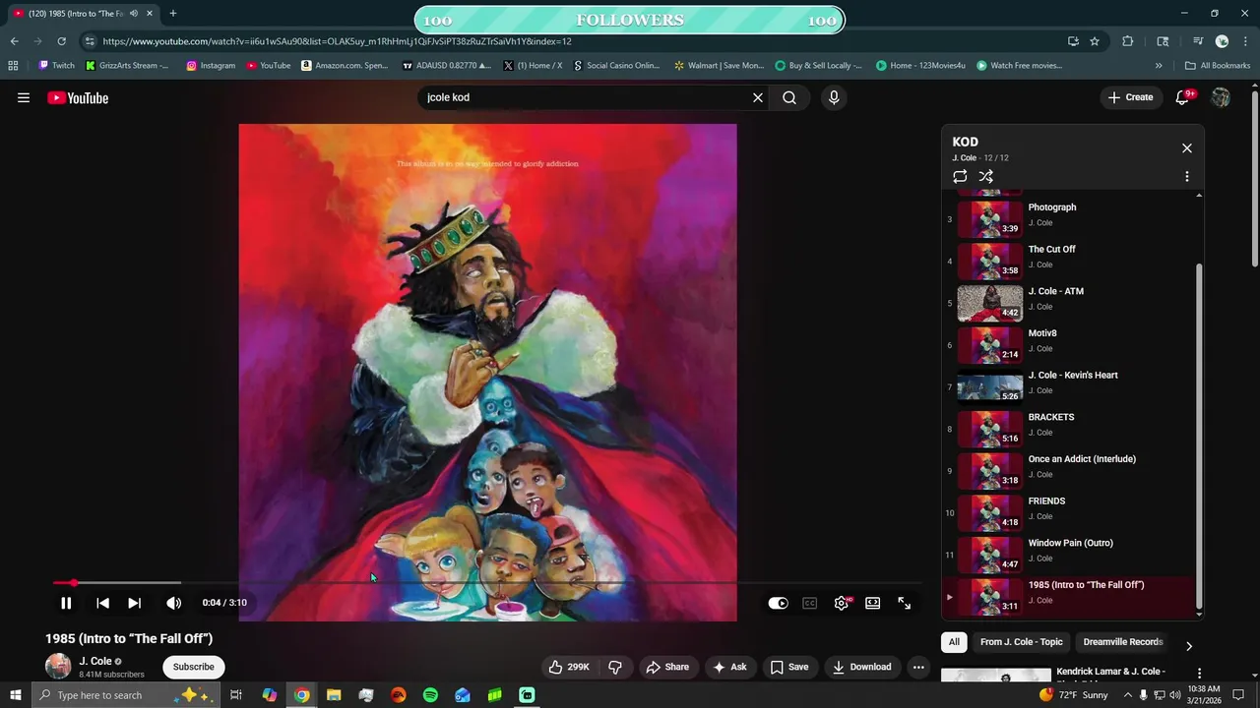Click the Windows taskbar search box

pyautogui.click(x=125, y=695)
